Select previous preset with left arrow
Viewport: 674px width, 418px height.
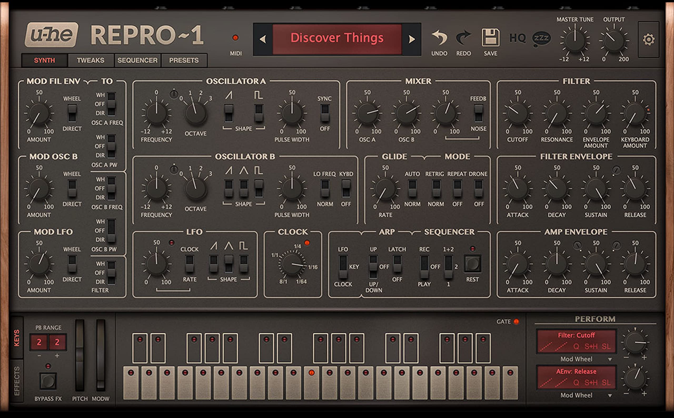coord(263,39)
